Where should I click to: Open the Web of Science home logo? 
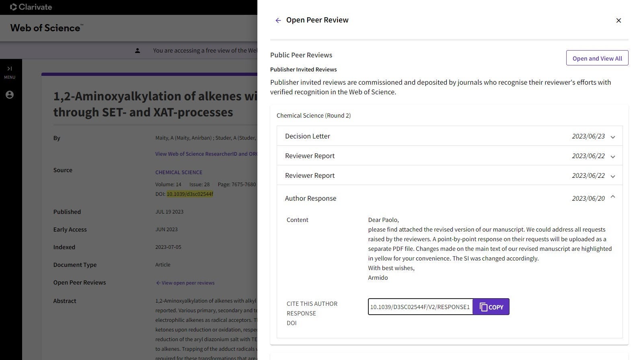click(47, 28)
